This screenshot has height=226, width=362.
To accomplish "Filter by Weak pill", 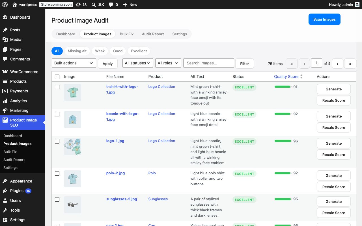I will 100,51.
